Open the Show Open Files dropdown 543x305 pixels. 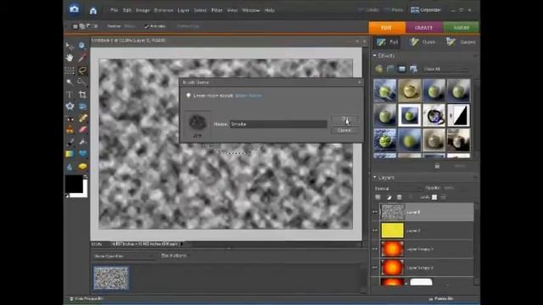(124, 256)
